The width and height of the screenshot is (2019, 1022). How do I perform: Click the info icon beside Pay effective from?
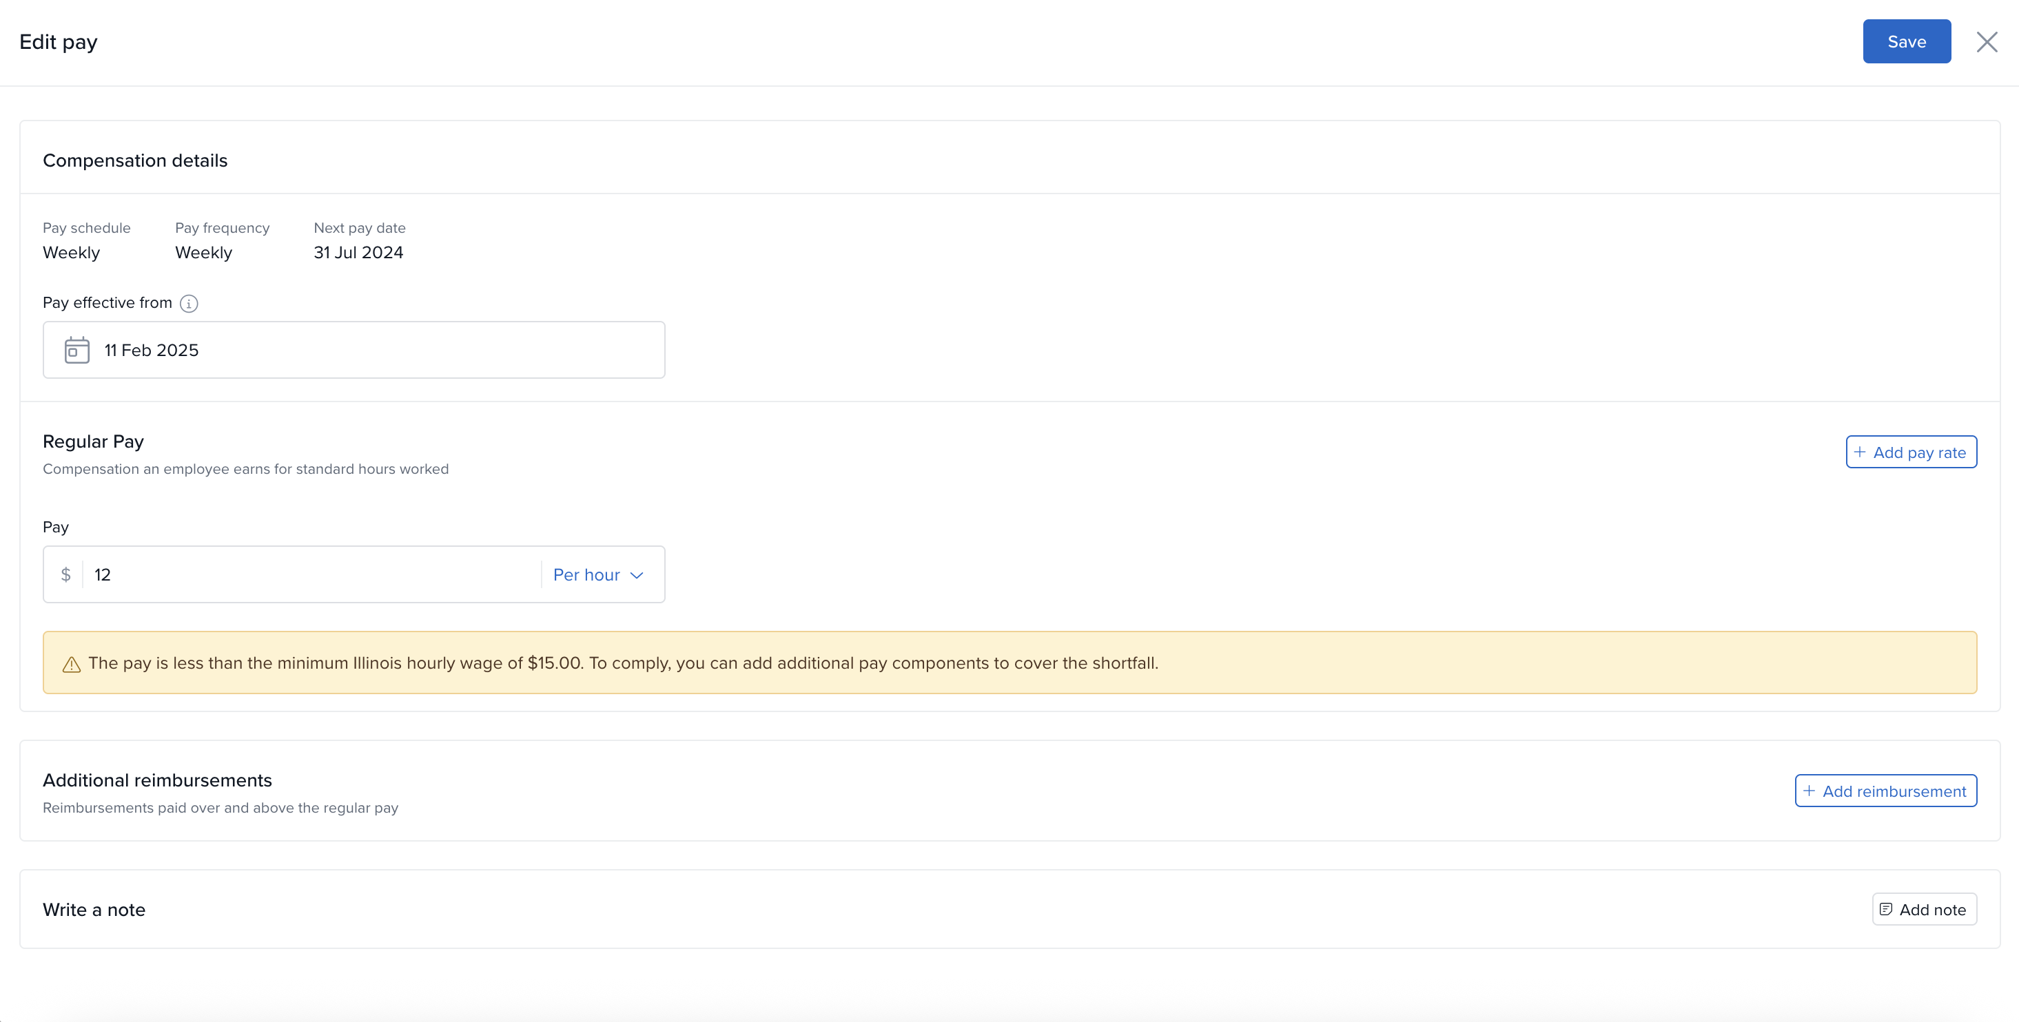coord(188,304)
